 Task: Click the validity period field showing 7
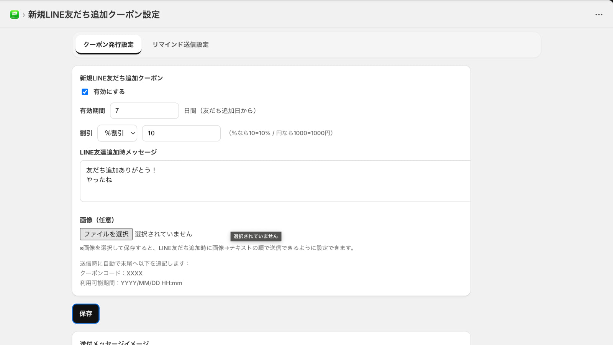pos(144,110)
